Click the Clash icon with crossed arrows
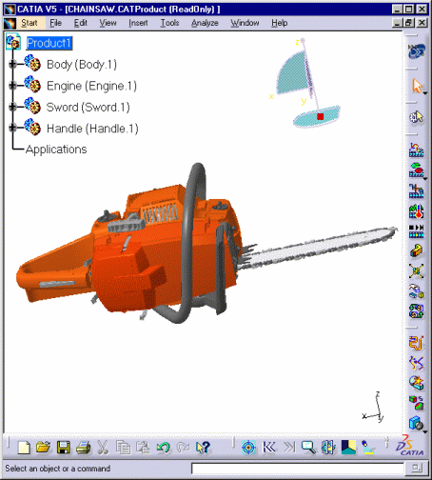 (x=416, y=271)
